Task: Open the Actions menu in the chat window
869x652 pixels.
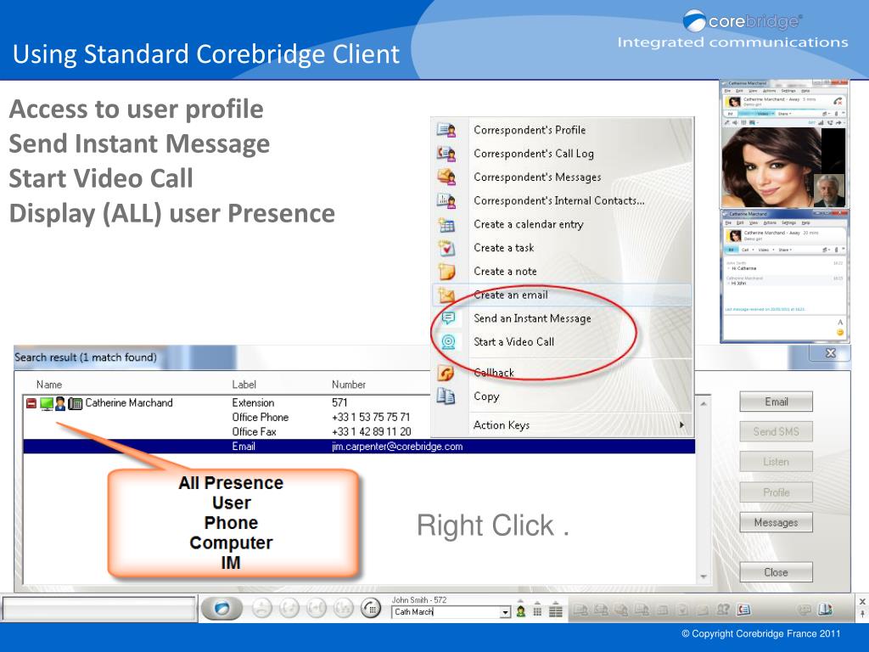Action: [x=770, y=223]
